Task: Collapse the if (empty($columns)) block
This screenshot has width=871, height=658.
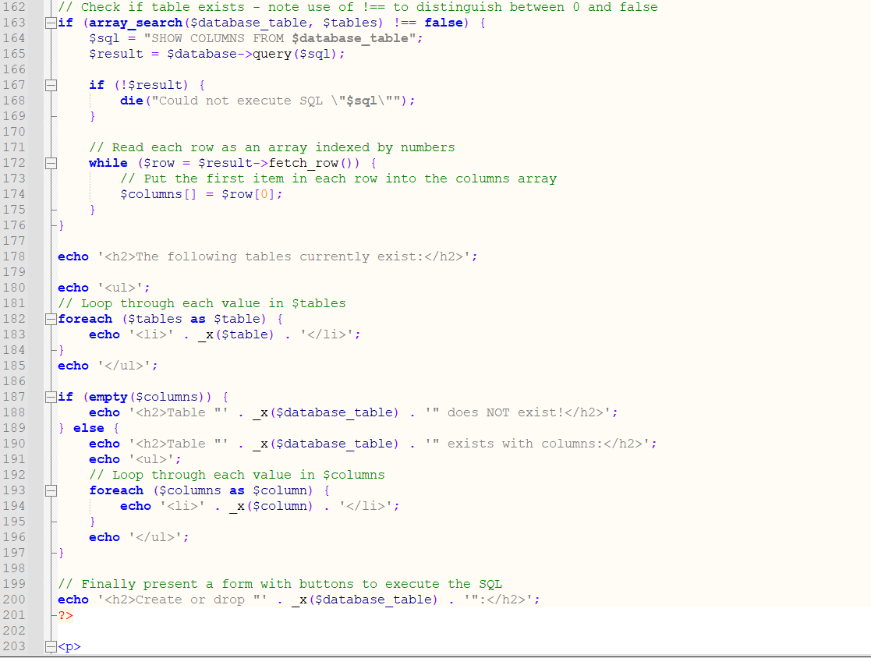Action: point(50,396)
